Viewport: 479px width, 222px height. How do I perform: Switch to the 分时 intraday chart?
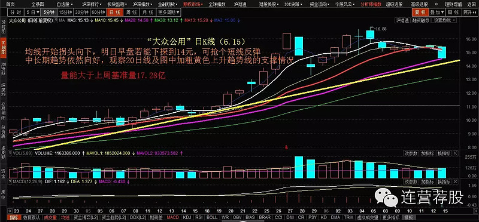[16, 12]
